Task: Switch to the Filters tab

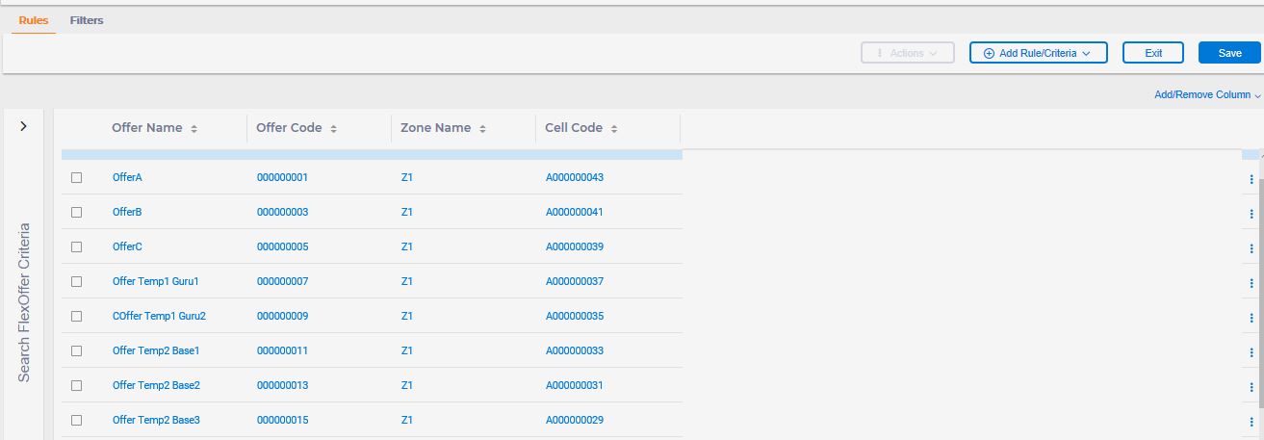Action: point(87,20)
